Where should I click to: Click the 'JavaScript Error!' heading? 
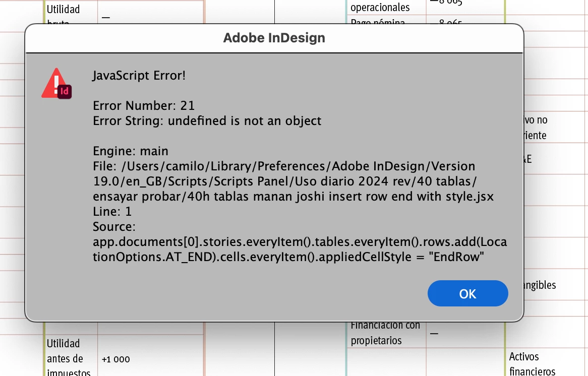(x=139, y=75)
